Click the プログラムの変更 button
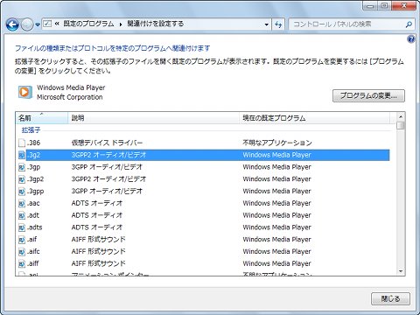The height and width of the screenshot is (315, 420). point(368,95)
